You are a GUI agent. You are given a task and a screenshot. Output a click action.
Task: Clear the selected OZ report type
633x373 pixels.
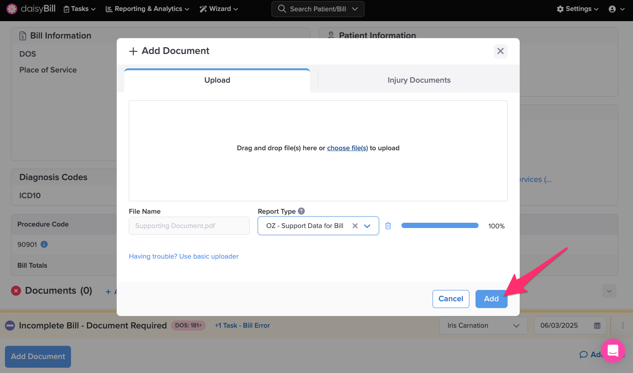pyautogui.click(x=355, y=226)
